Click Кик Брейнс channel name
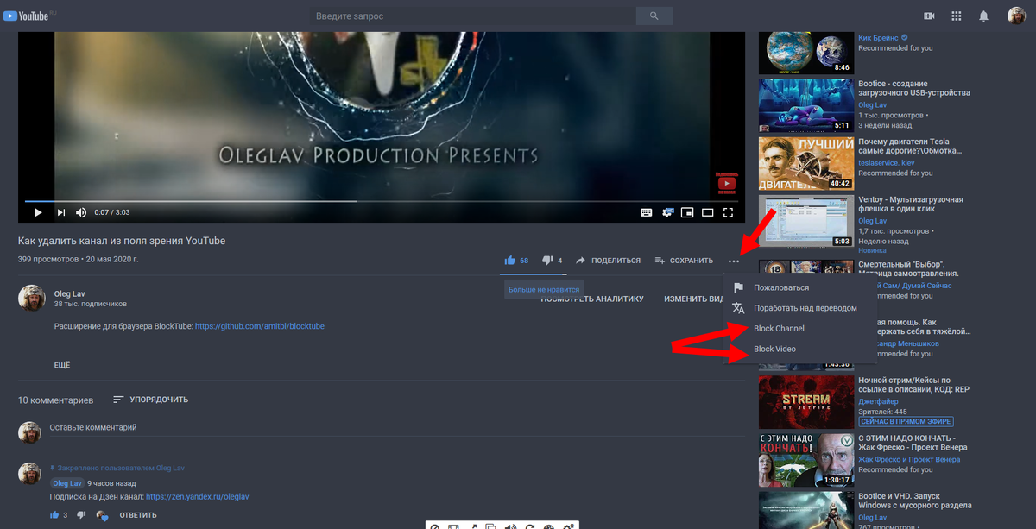The height and width of the screenshot is (529, 1036). [879, 38]
